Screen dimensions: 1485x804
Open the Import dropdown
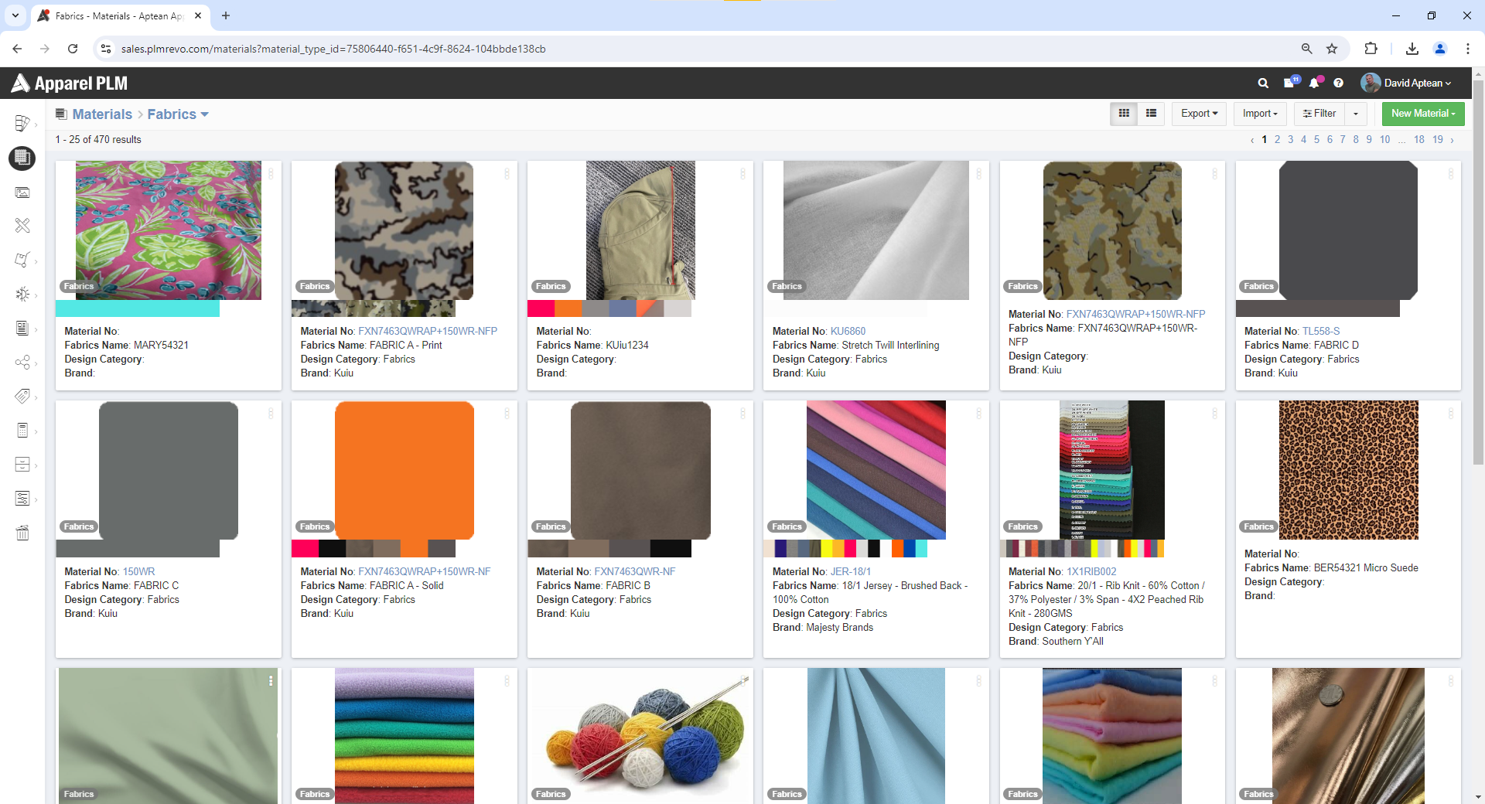[x=1260, y=114]
